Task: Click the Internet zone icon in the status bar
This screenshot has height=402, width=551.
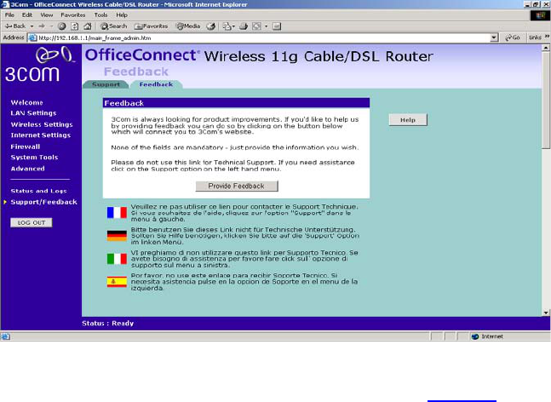Action: (x=475, y=336)
